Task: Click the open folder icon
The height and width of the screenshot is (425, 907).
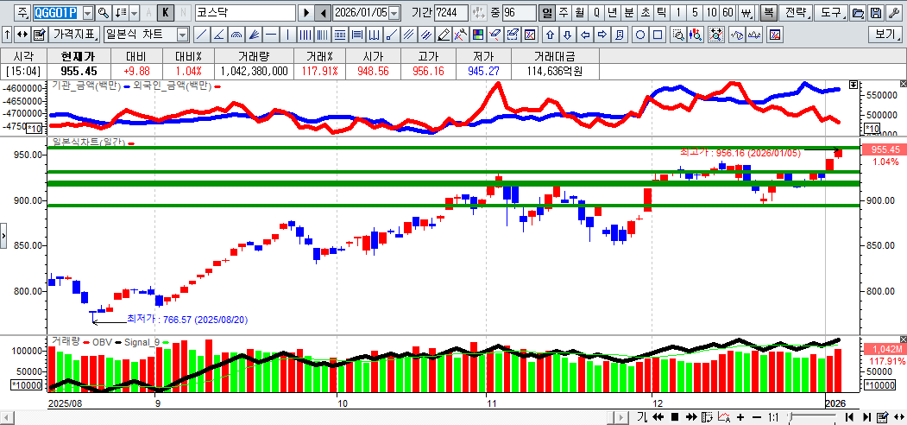Action: pos(858,13)
